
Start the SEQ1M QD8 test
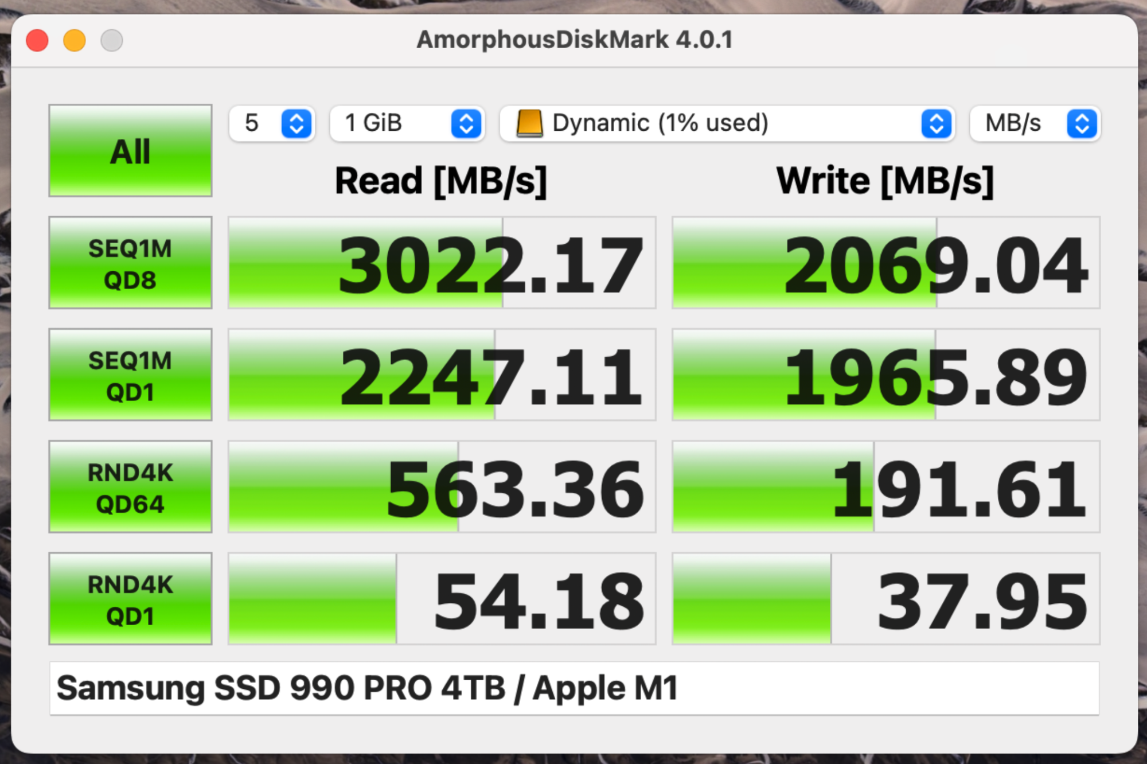point(130,263)
